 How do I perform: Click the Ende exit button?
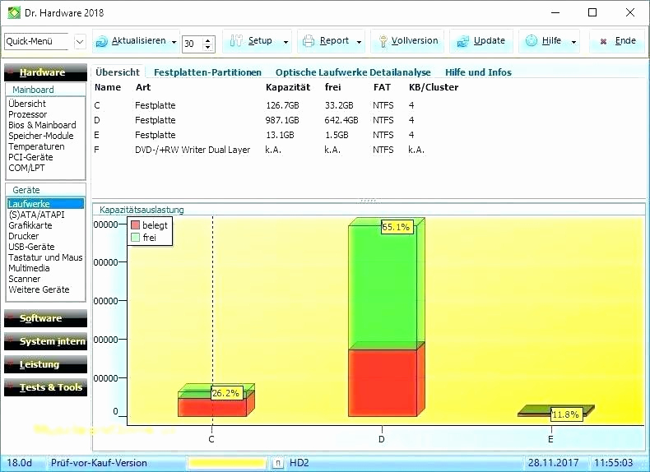(617, 41)
